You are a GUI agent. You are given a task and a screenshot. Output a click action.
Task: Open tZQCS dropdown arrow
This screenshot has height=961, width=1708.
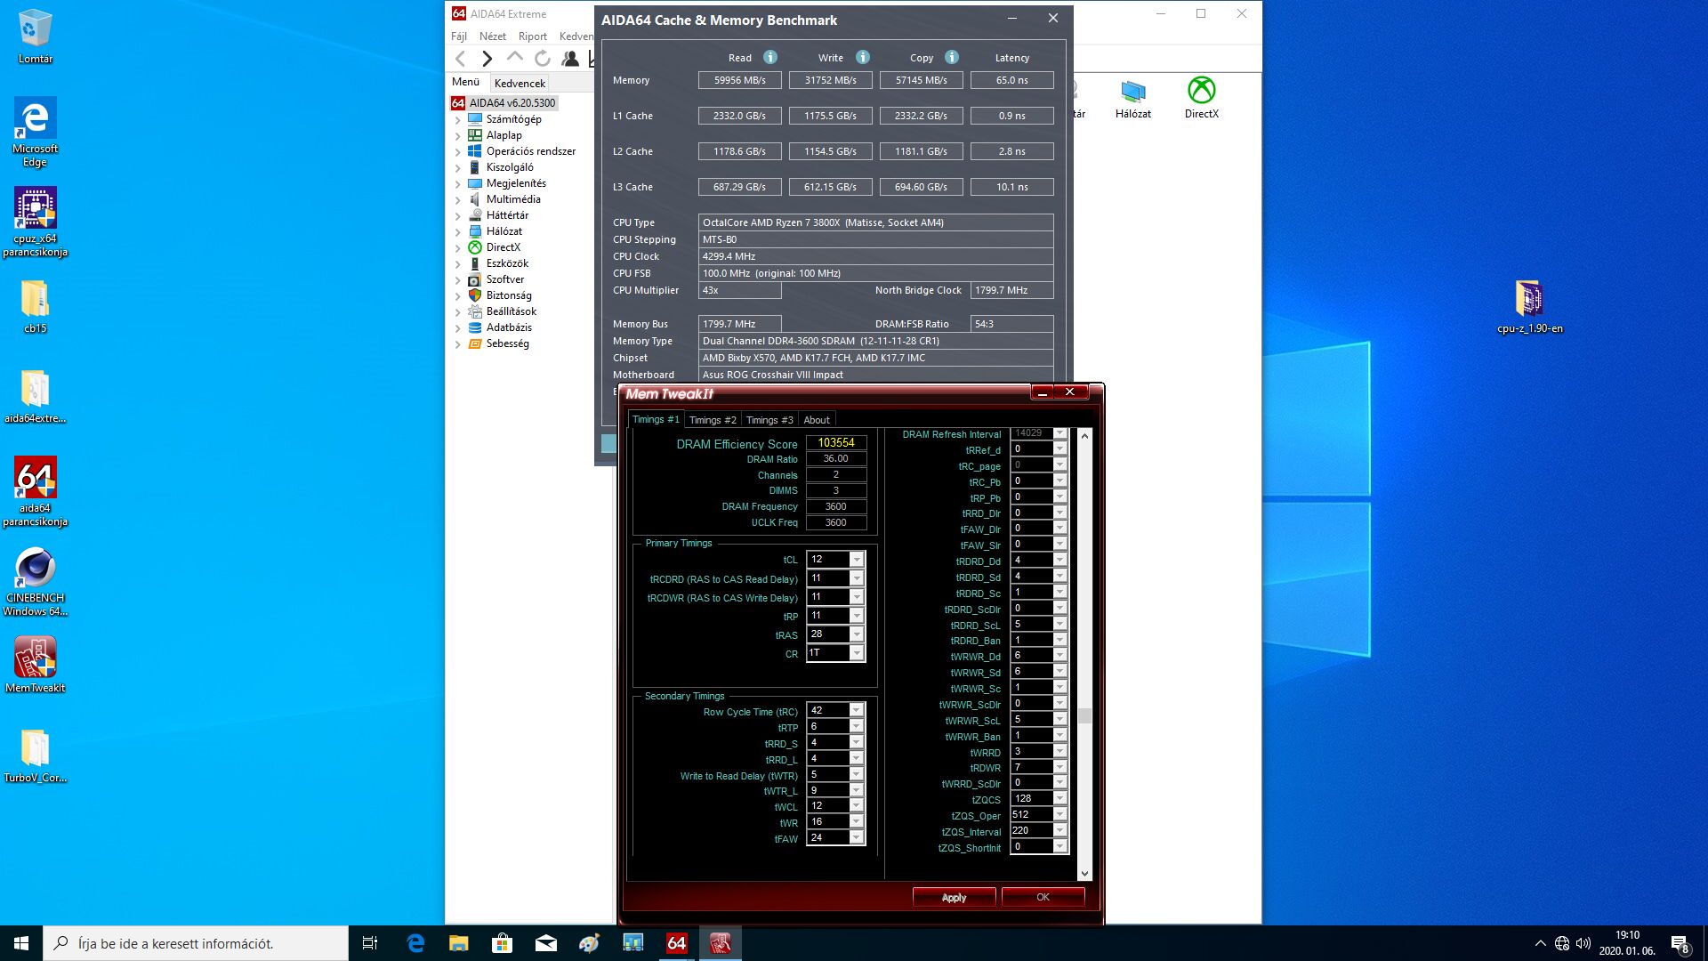(1060, 799)
